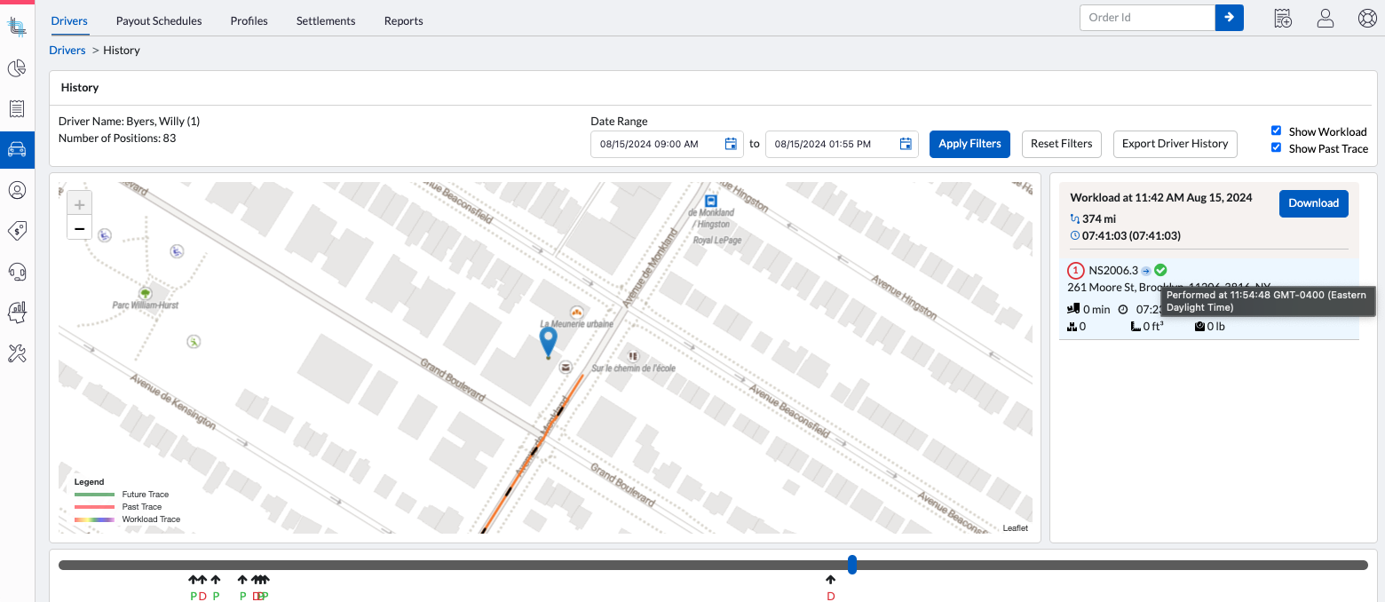The image size is (1385, 602).
Task: Open the pie chart dashboard sidebar icon
Action: pyautogui.click(x=17, y=68)
